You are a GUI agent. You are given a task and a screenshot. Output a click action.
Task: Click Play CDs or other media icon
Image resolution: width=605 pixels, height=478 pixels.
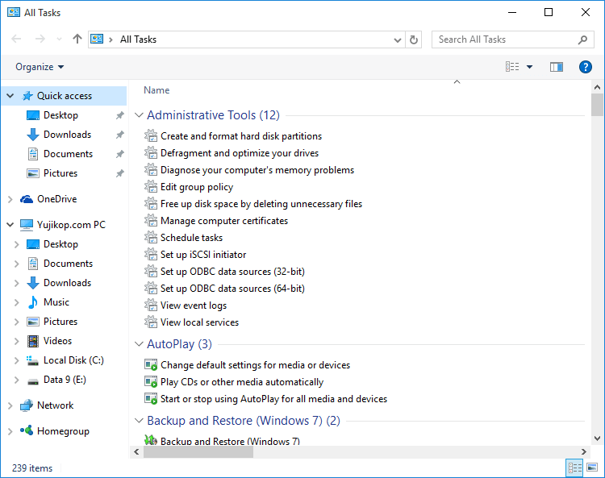(x=151, y=382)
